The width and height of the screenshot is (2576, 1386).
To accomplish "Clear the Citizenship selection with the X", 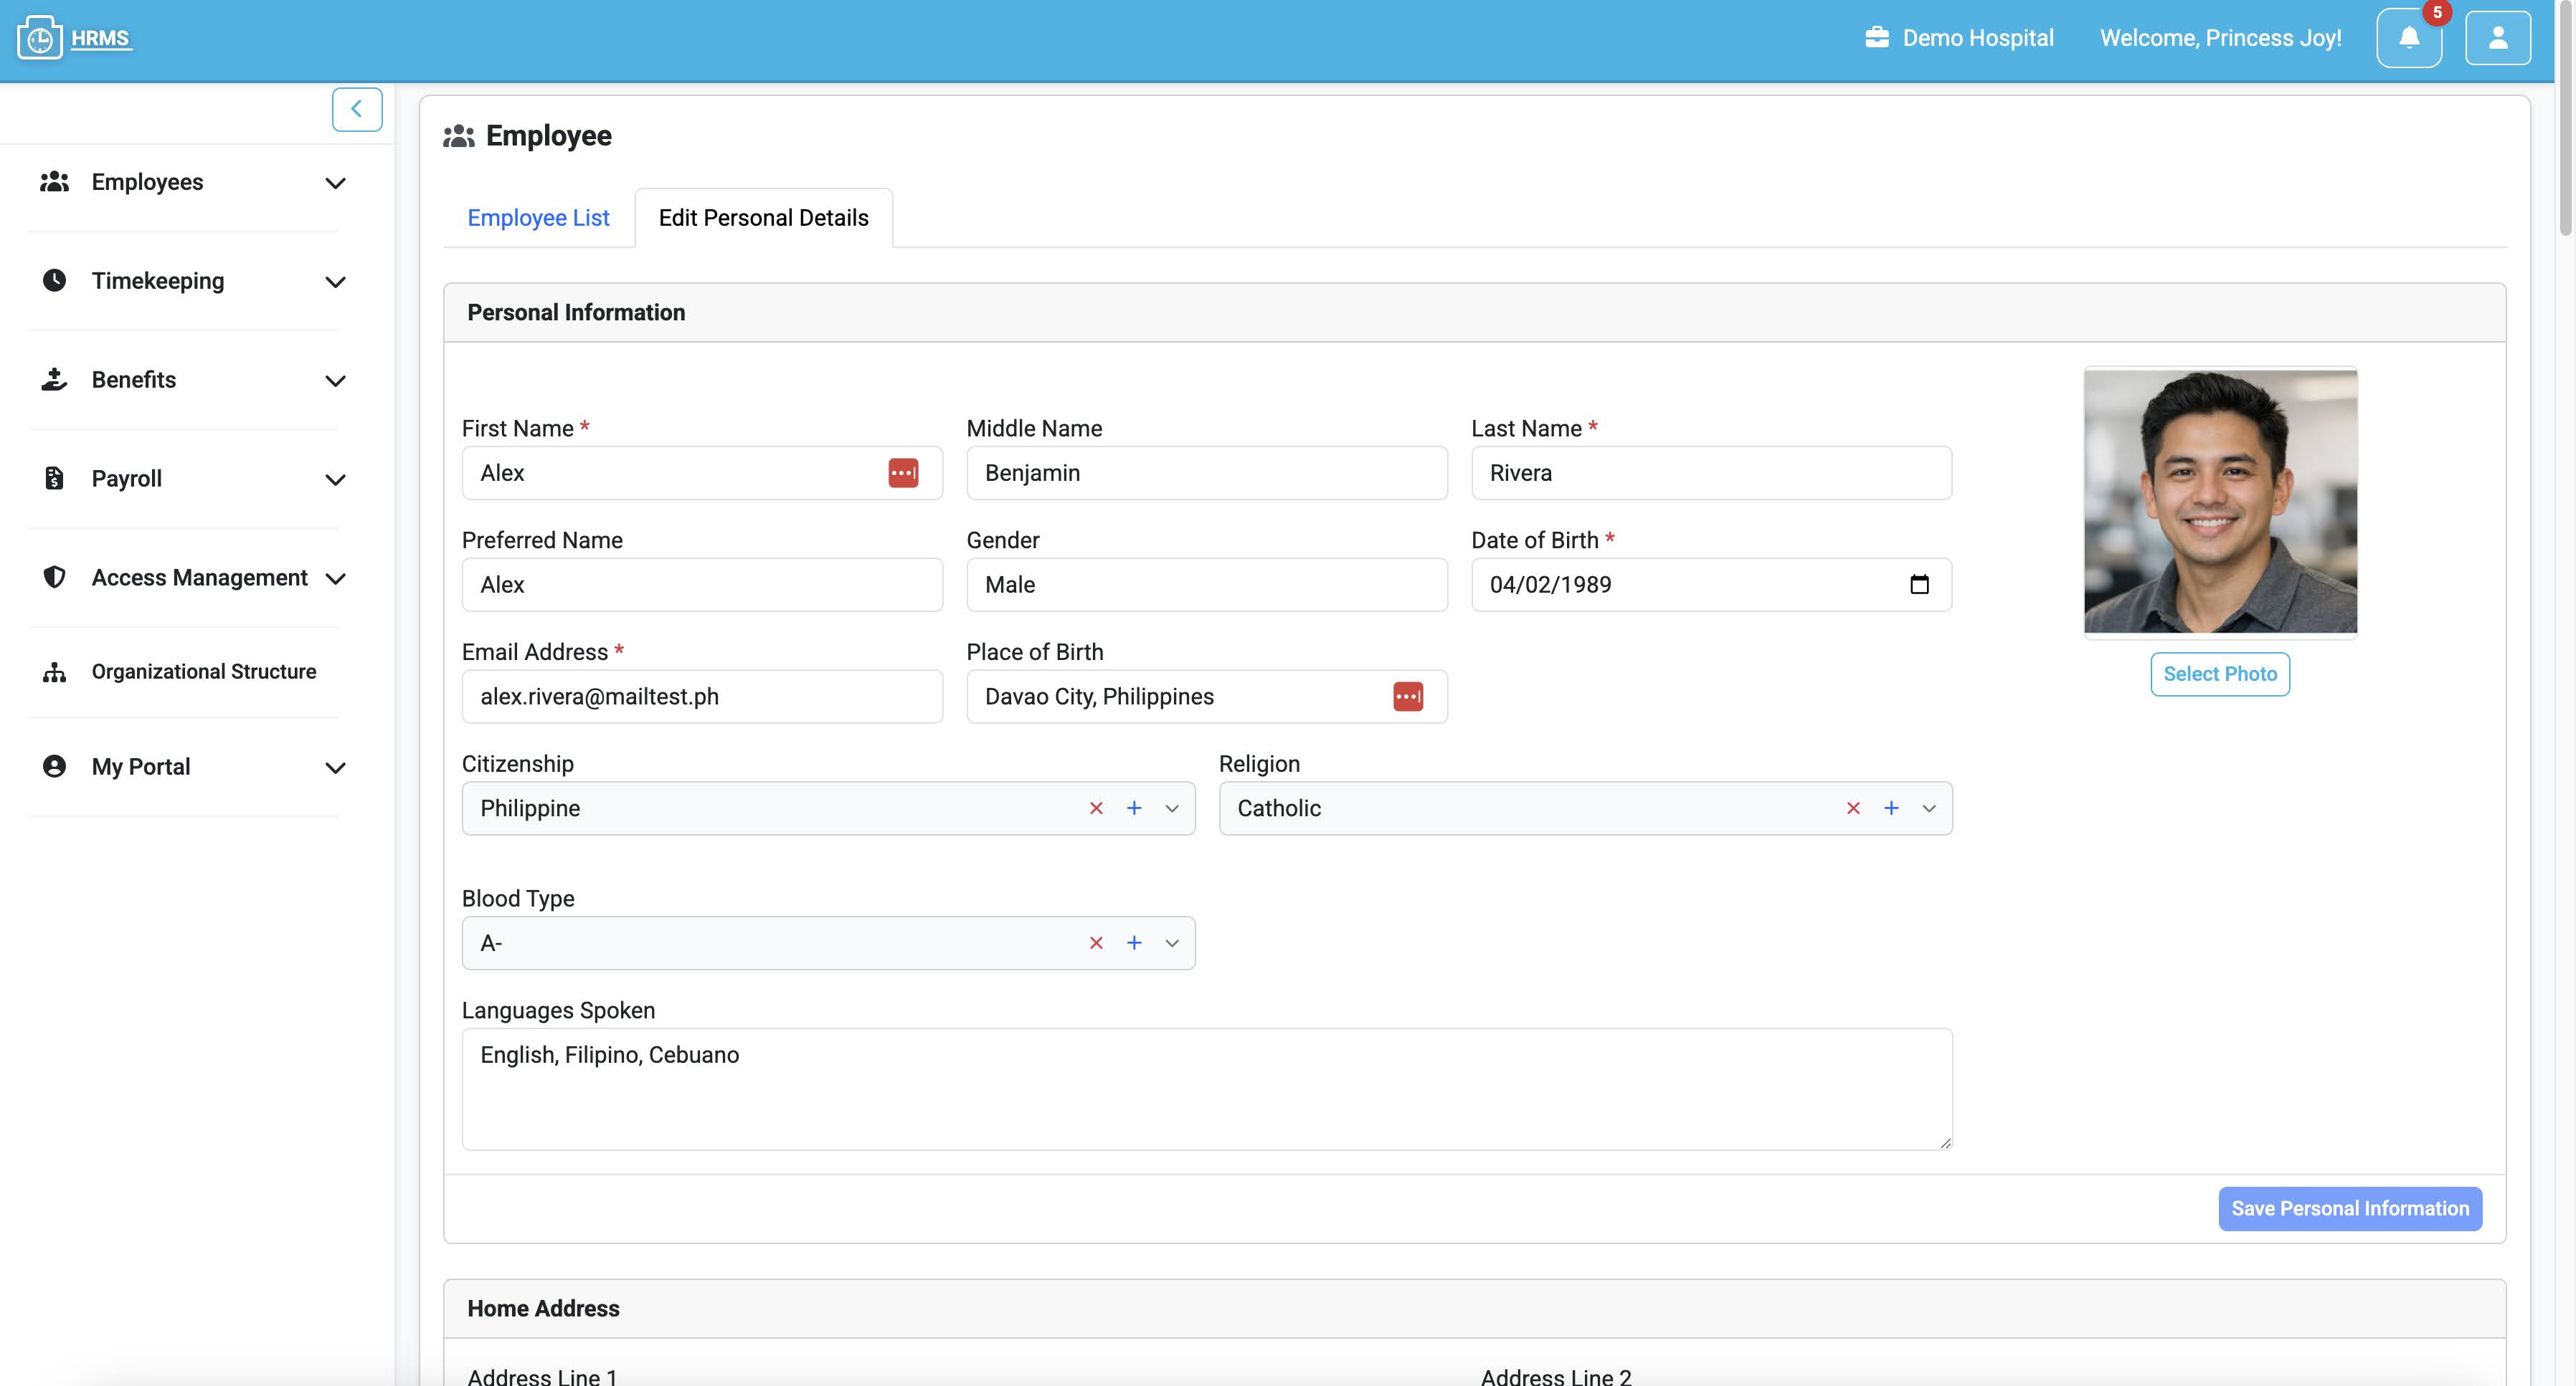I will (1096, 808).
